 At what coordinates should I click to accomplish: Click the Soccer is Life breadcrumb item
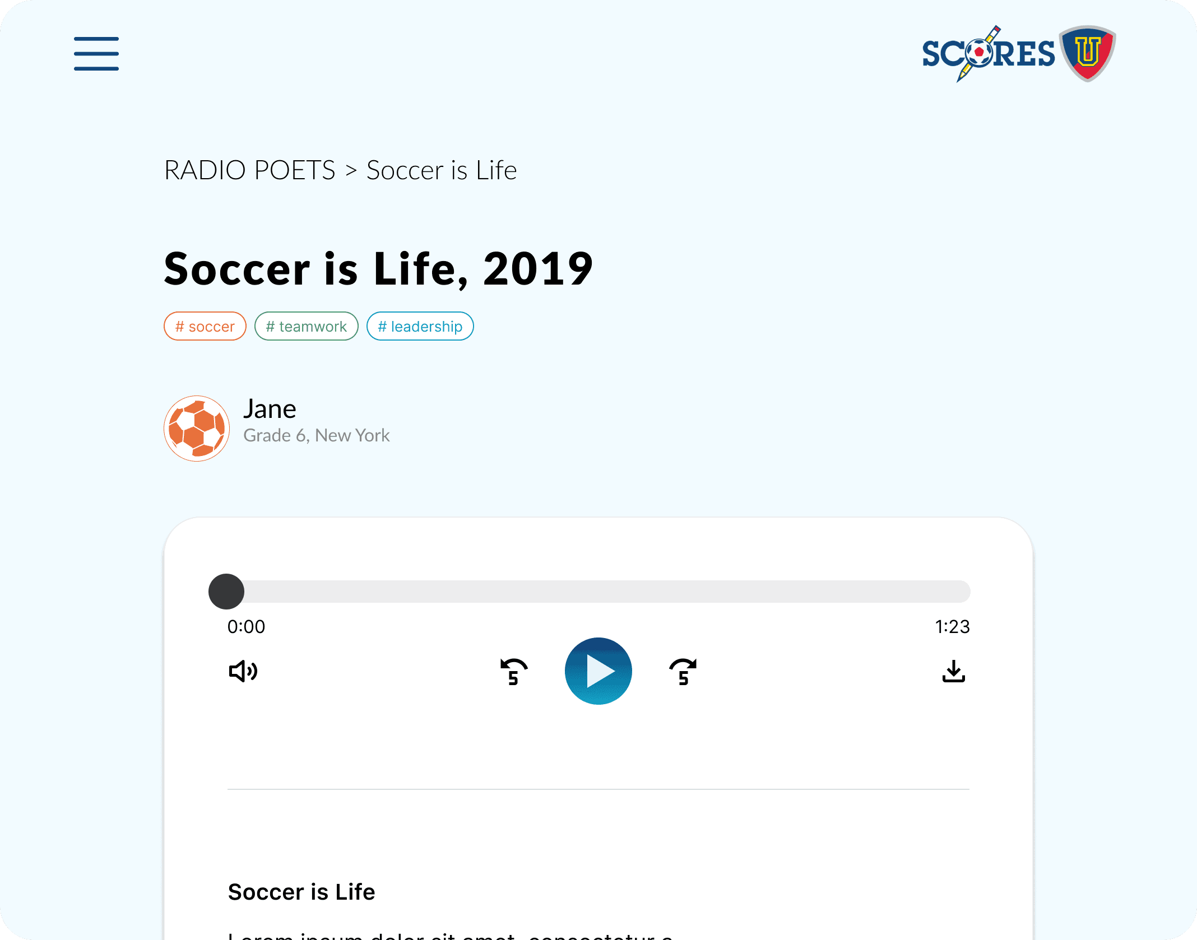pyautogui.click(x=442, y=170)
